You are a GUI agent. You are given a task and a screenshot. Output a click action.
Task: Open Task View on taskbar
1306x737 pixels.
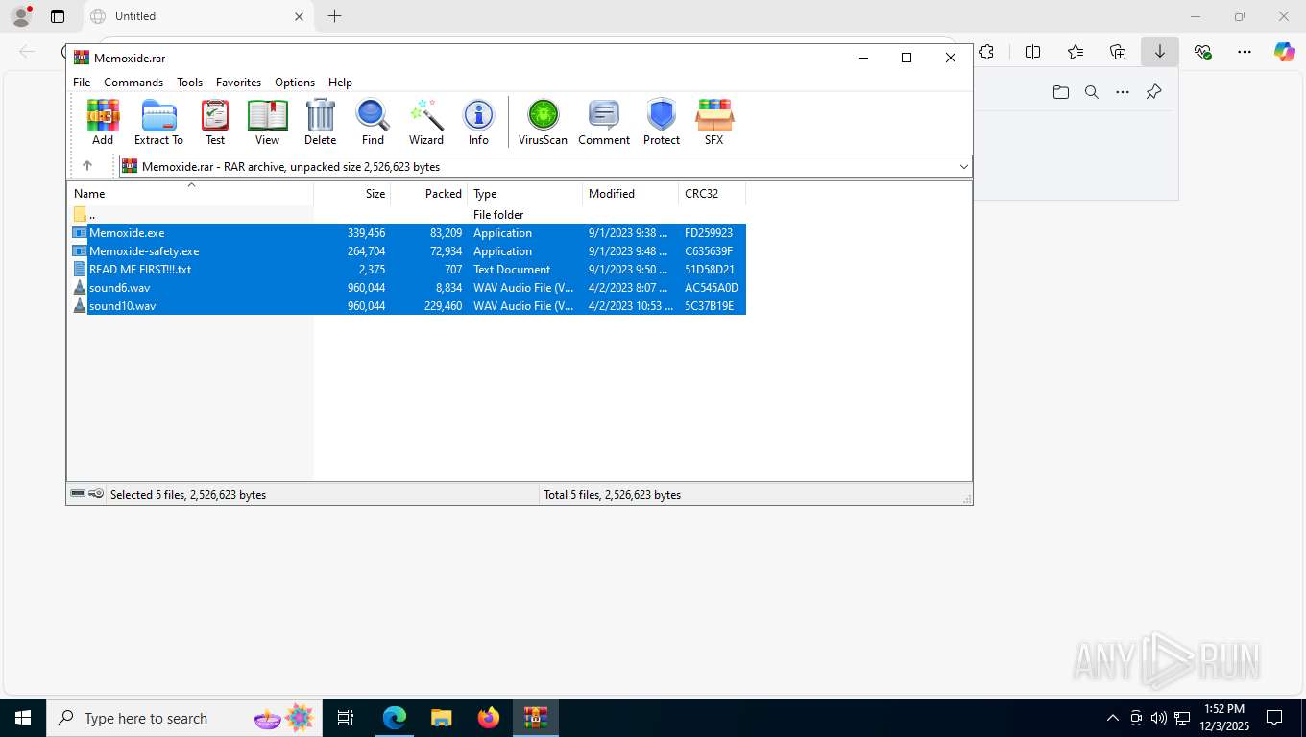tap(346, 718)
